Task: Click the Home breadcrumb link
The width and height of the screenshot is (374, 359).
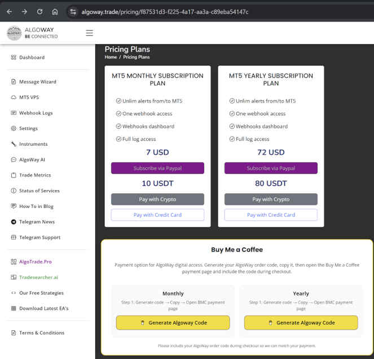Action: point(111,57)
